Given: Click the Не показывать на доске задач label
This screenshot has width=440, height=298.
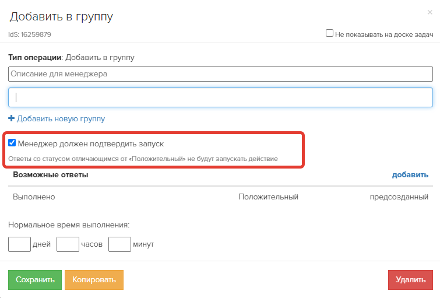Looking at the screenshot, I should (384, 34).
